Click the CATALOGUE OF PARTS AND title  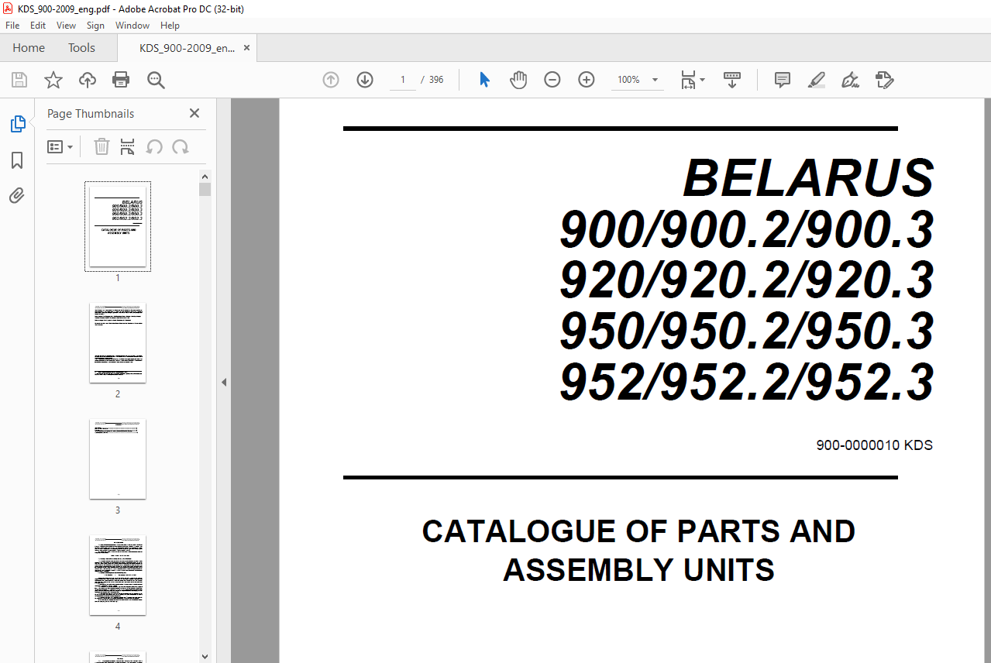(638, 531)
